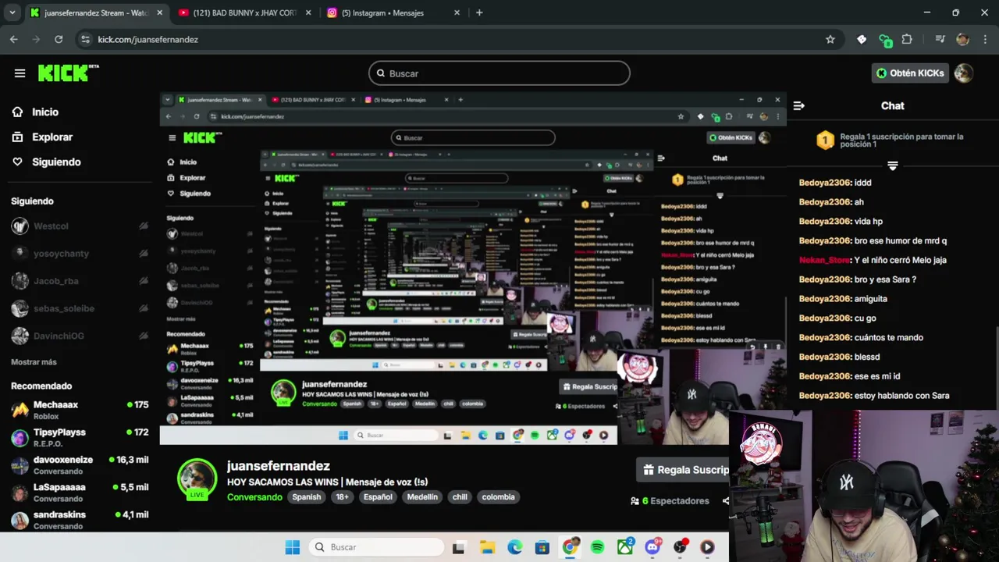This screenshot has width=999, height=562.
Task: Click Bedoya2306 'cuántos te mando' message
Action: [861, 337]
